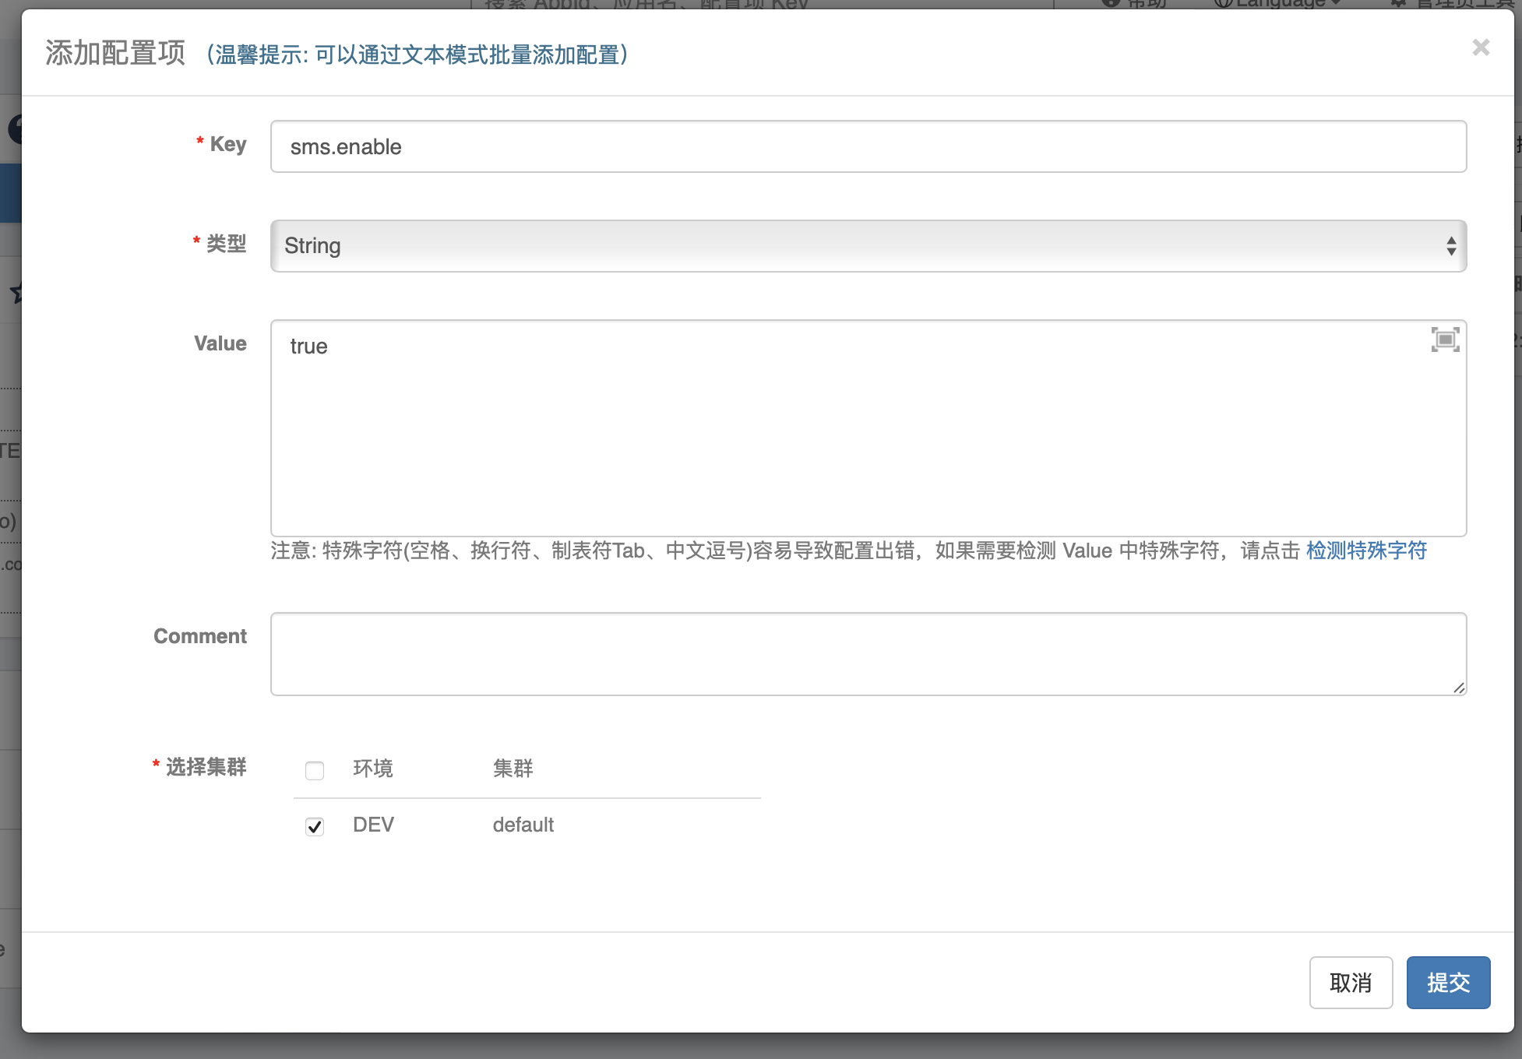Click the 检测特殊字符 link
The height and width of the screenshot is (1059, 1522).
tap(1366, 551)
